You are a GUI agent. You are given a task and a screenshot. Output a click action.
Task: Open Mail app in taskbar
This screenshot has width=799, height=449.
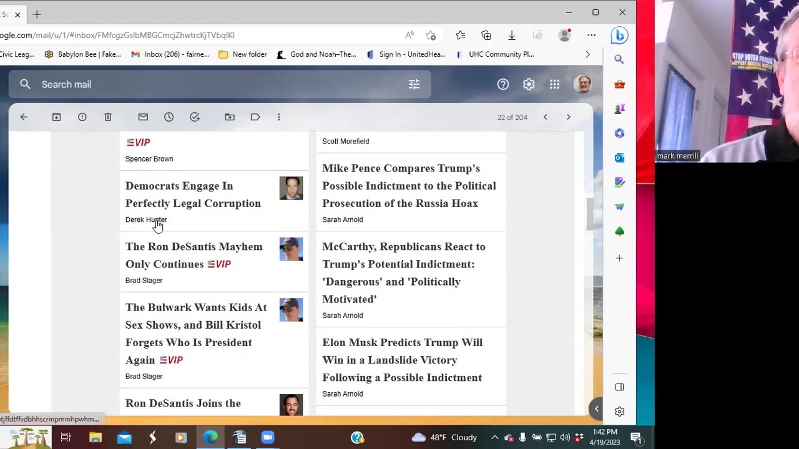pyautogui.click(x=124, y=437)
